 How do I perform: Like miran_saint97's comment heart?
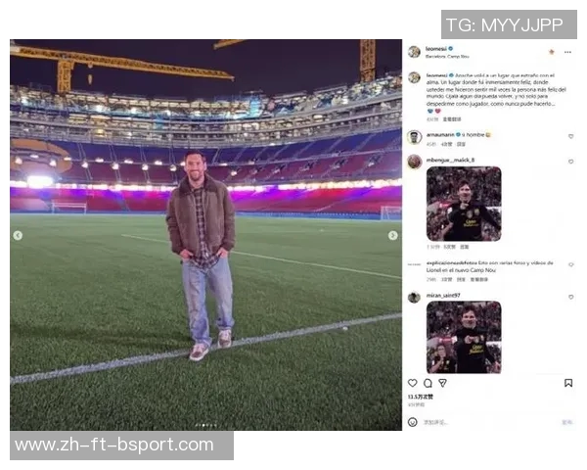[571, 297]
